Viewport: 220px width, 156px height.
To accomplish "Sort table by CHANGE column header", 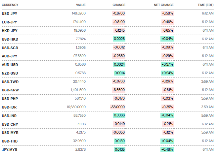I will 119,5.
